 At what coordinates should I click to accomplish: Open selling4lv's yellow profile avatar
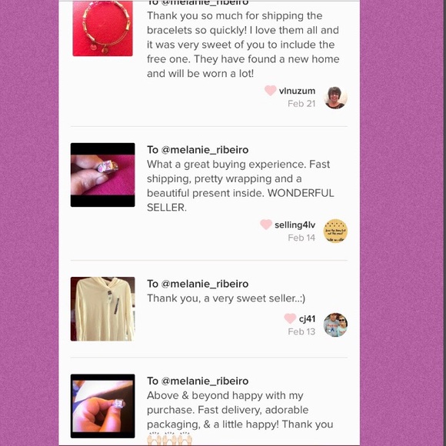coord(335,231)
